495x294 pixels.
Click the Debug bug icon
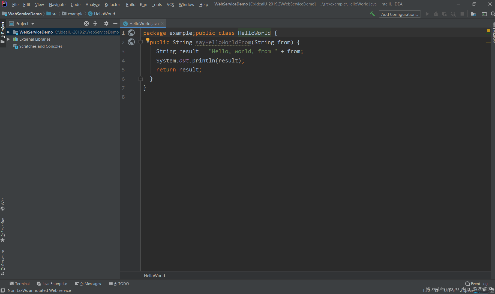pos(436,14)
